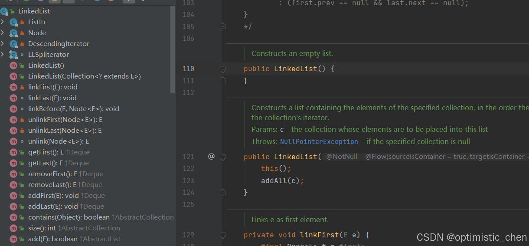Click method icon beside linkLast(E): void
This screenshot has height=246, width=529.
[x=13, y=98]
